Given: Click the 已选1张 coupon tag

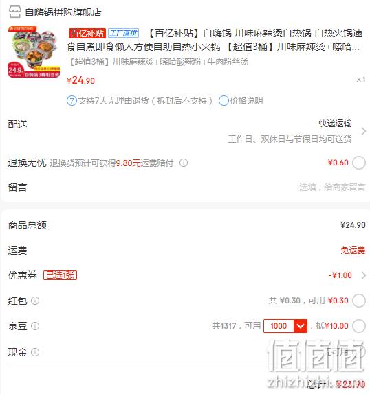Looking at the screenshot, I should pos(60,275).
